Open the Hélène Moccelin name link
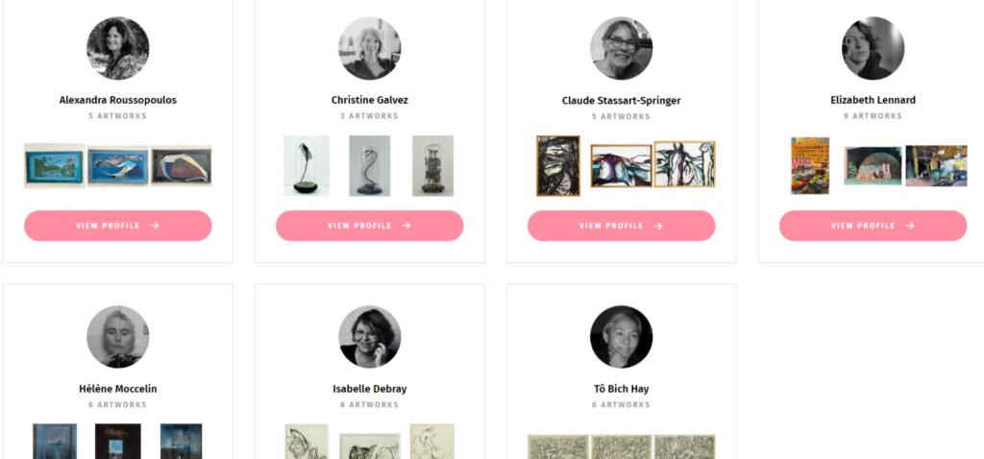Viewport: 984px width, 459px height. click(118, 389)
